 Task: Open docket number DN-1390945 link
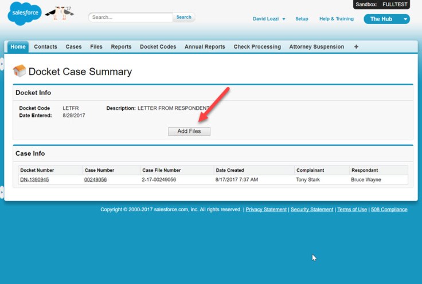point(34,179)
